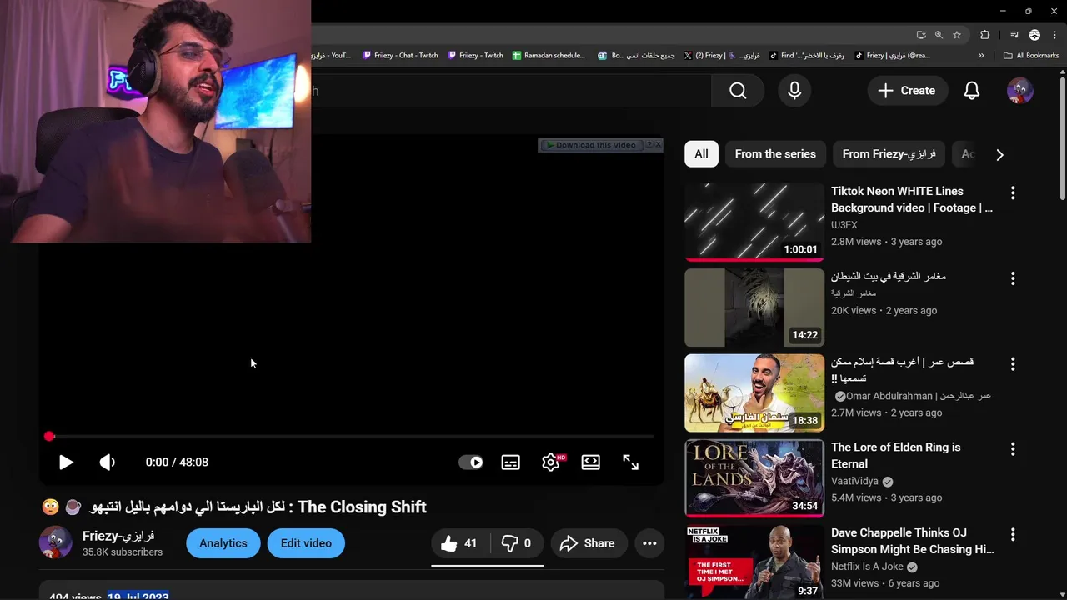This screenshot has width=1067, height=600.
Task: Click the install app icon in address bar
Action: pos(921,35)
